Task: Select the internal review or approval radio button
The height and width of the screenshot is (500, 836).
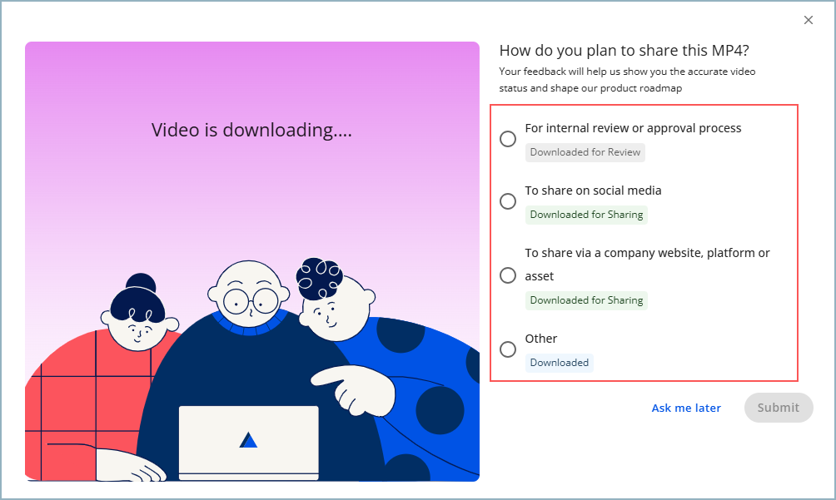Action: pos(508,139)
